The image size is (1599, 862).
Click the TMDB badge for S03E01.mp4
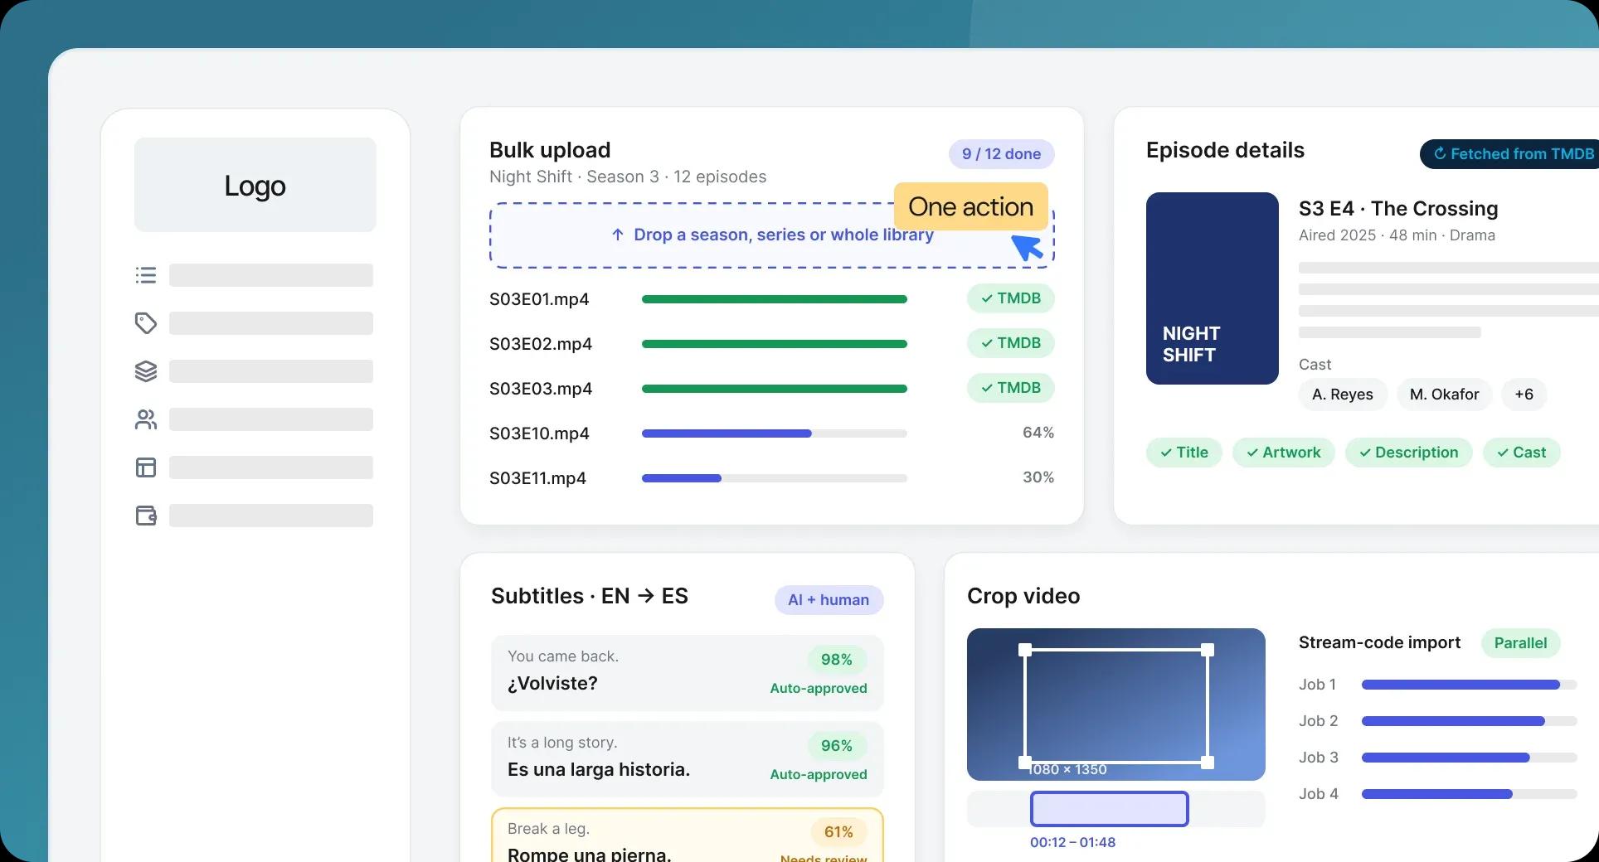coord(1010,298)
